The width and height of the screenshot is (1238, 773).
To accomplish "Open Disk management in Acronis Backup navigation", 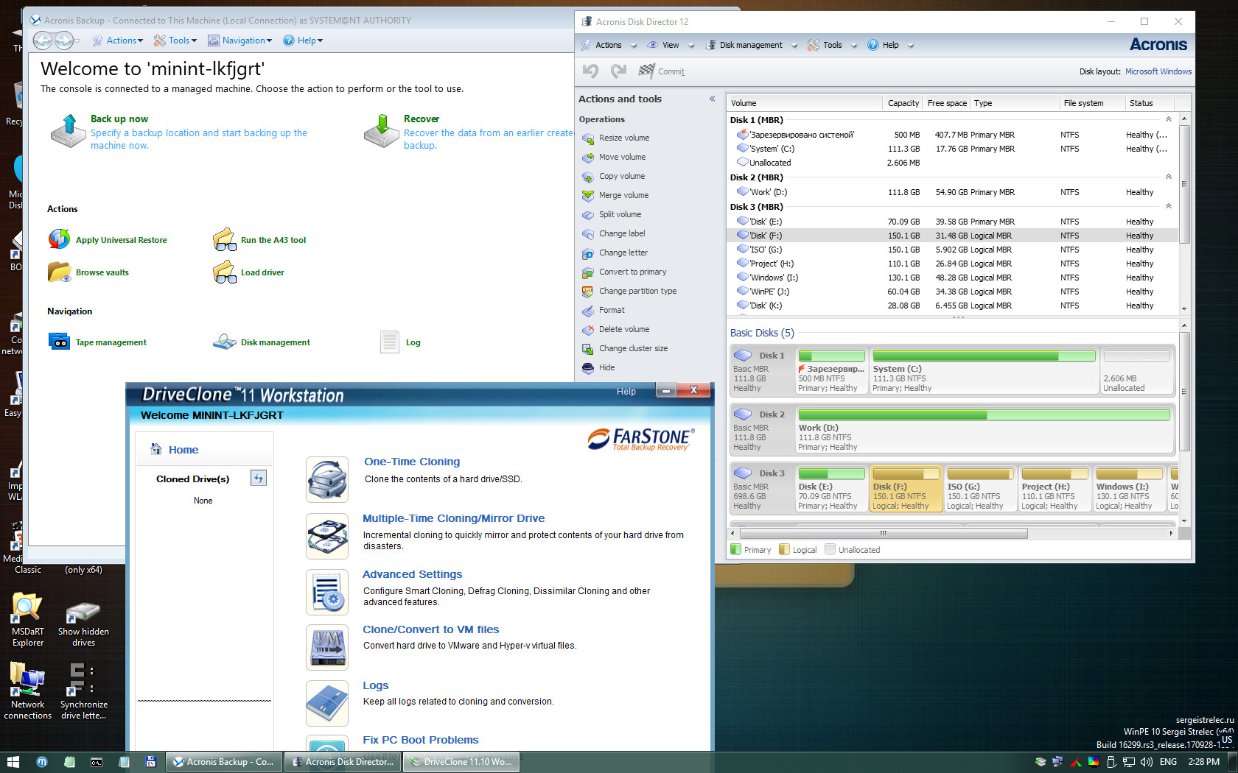I will (224, 342).
